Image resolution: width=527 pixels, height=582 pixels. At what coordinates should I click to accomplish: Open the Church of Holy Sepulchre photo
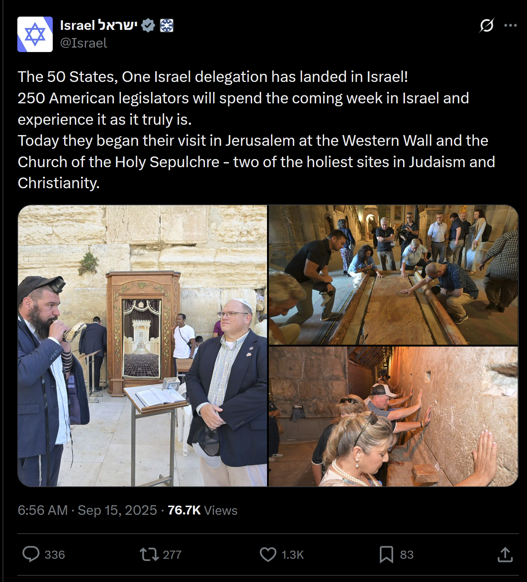tap(393, 275)
